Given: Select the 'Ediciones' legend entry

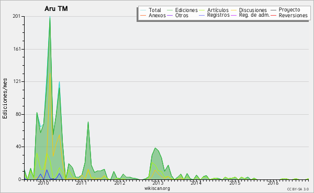Looking at the screenshot, I should coord(182,10).
